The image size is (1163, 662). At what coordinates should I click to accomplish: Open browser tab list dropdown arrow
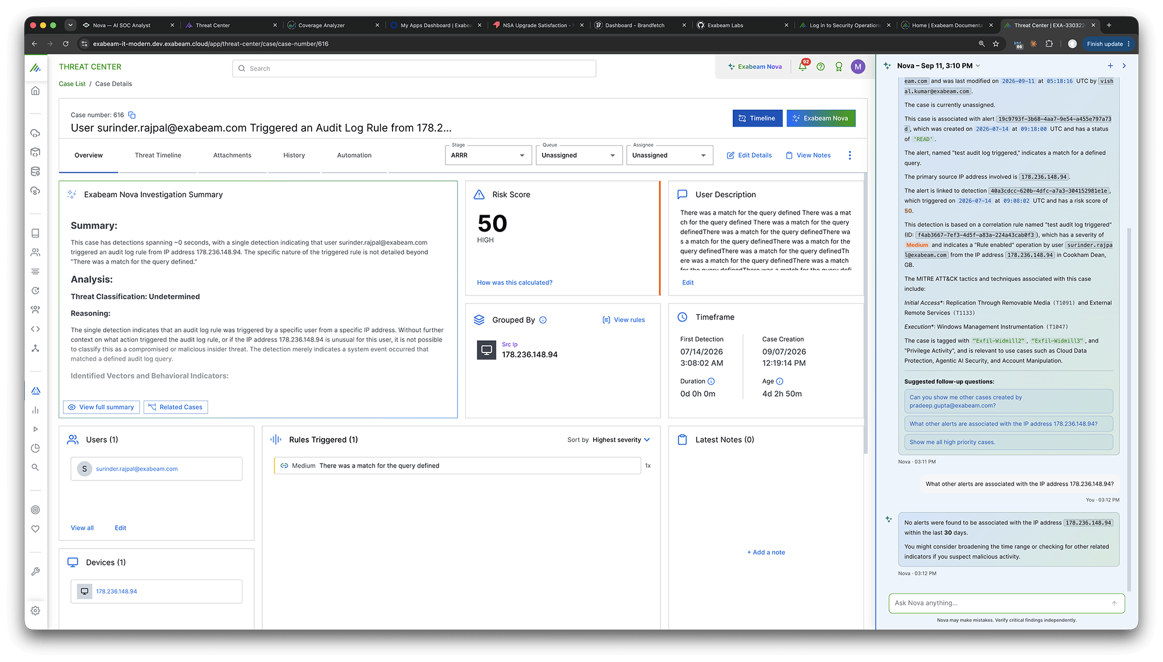pyautogui.click(x=70, y=25)
